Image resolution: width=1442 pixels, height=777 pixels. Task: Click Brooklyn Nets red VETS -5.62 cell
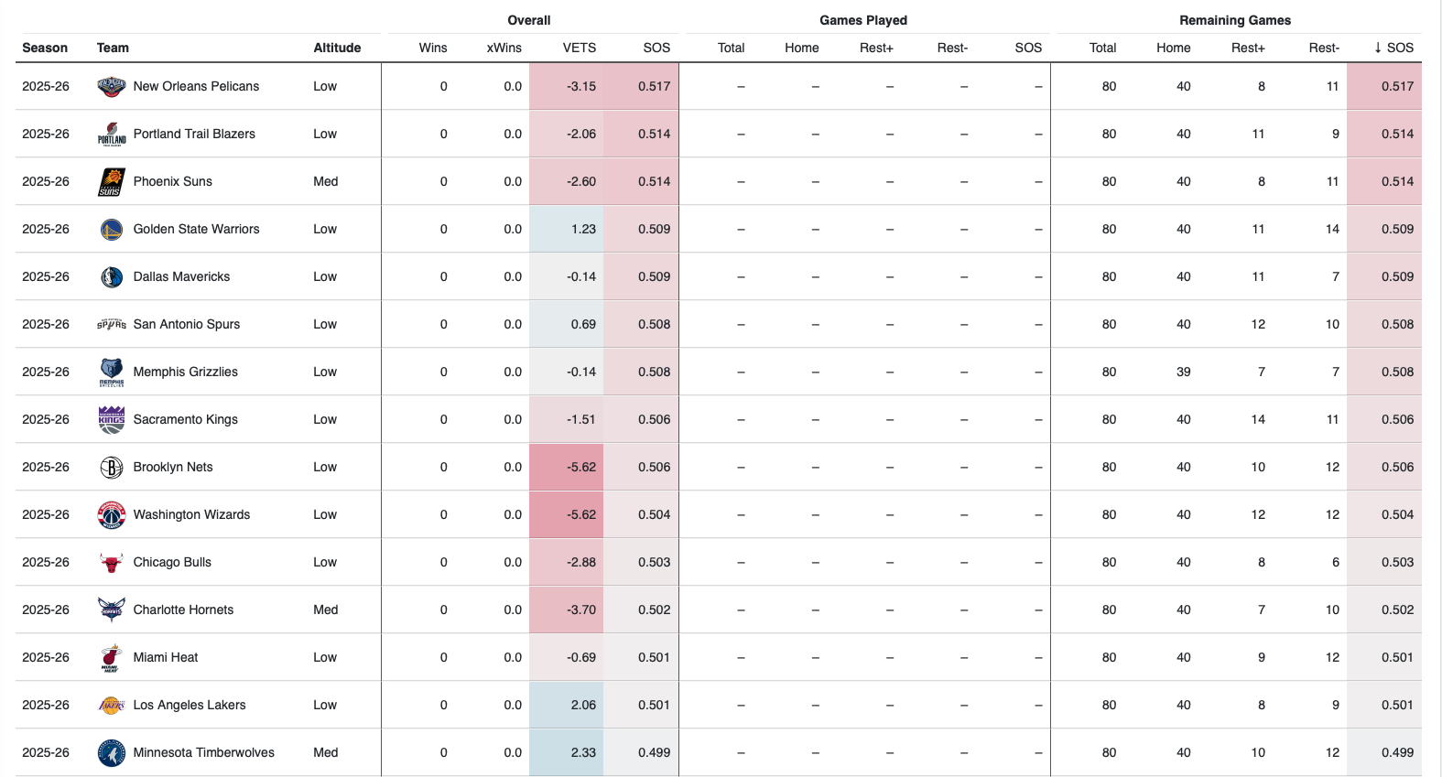point(567,468)
